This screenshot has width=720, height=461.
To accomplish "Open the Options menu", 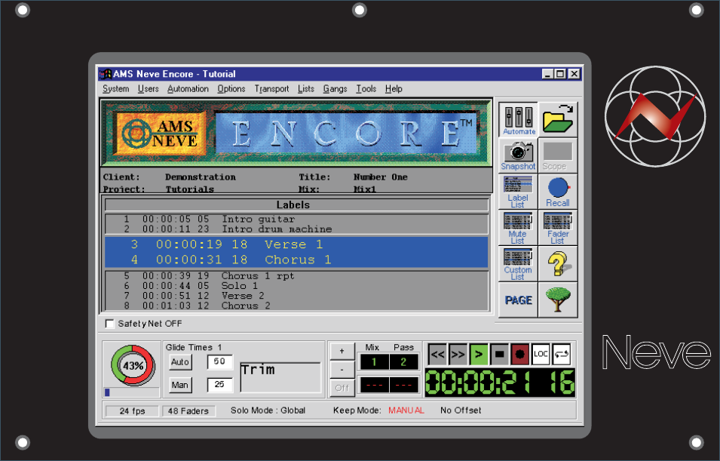I will click(231, 89).
